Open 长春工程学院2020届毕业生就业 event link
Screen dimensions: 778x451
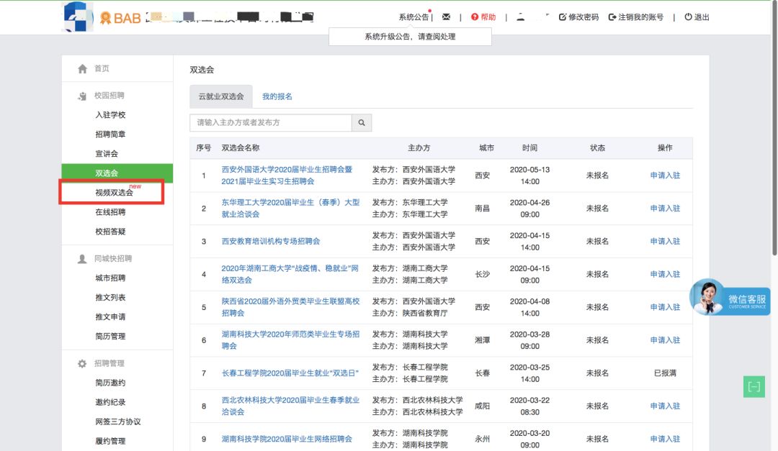click(x=290, y=373)
